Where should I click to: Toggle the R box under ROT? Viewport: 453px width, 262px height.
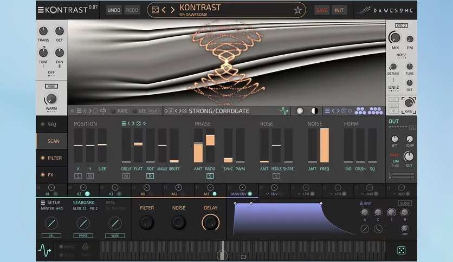150,176
